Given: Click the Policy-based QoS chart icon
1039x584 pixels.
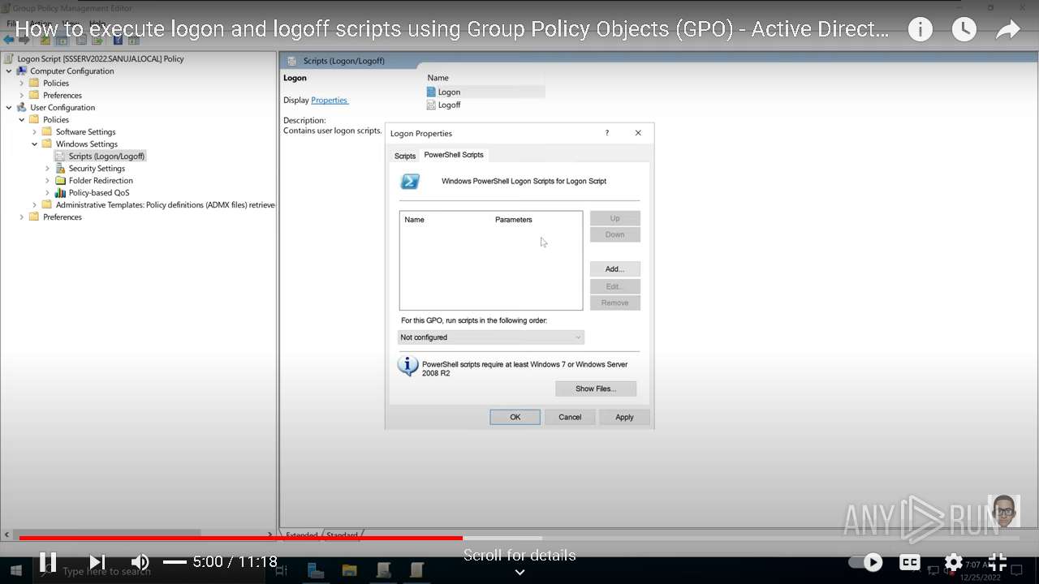Looking at the screenshot, I should 61,192.
